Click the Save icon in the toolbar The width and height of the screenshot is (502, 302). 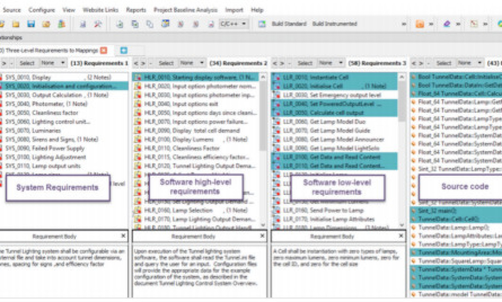coord(31,24)
